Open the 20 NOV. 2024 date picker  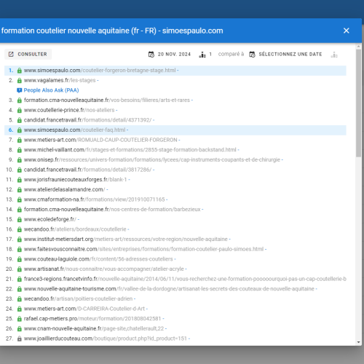(x=170, y=54)
